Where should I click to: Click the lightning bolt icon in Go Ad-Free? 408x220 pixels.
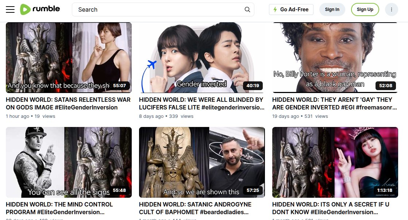coord(275,9)
